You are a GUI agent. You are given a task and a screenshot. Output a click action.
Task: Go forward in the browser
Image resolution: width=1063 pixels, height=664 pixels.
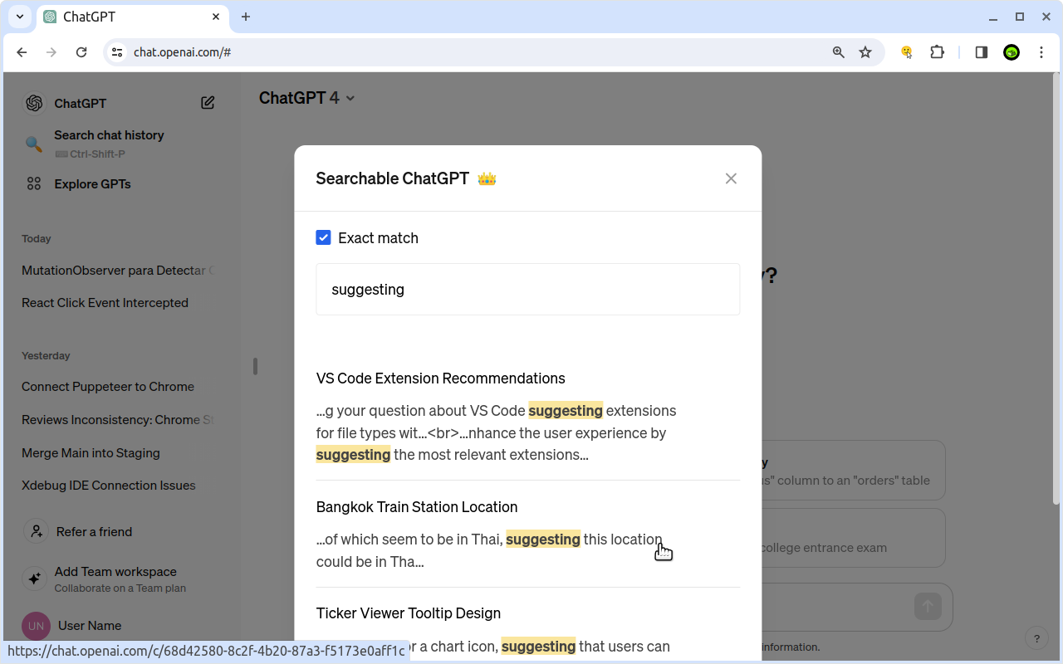pyautogui.click(x=51, y=52)
